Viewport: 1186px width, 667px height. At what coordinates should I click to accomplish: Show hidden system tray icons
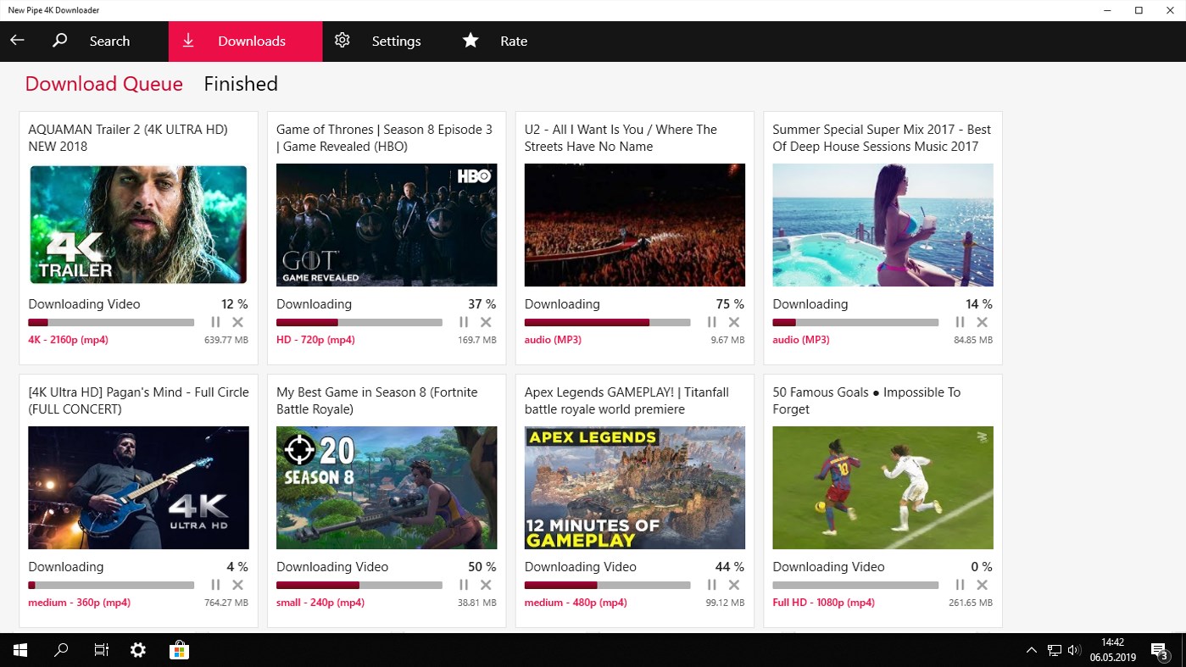pyautogui.click(x=1032, y=650)
